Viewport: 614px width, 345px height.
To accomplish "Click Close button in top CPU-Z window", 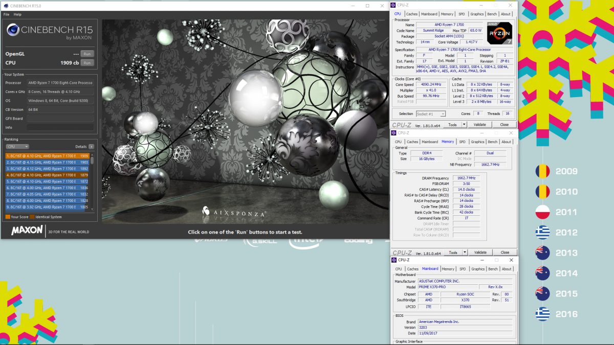I will [505, 125].
